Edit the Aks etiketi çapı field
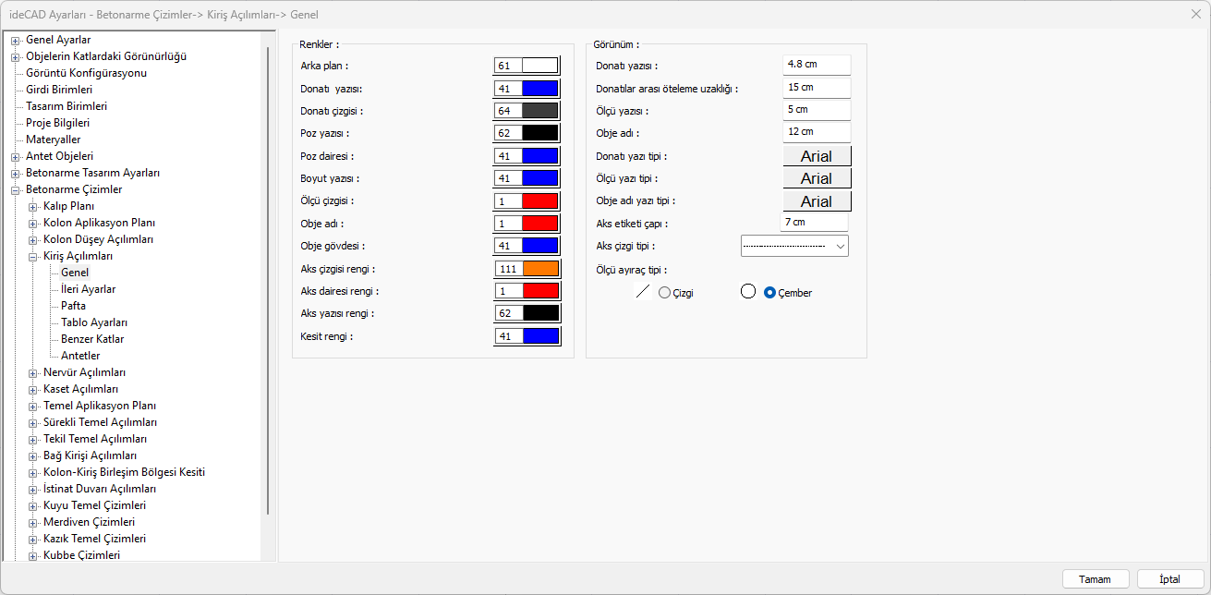 [814, 223]
